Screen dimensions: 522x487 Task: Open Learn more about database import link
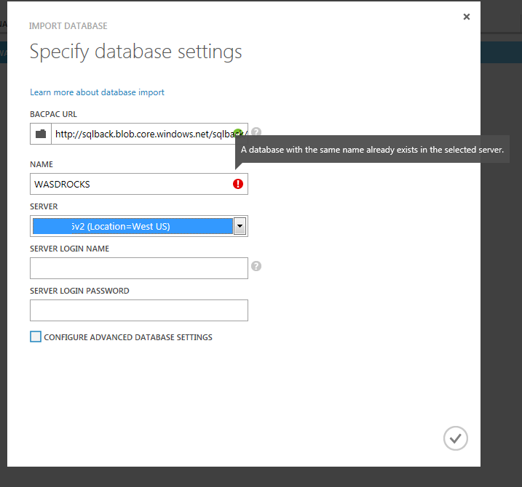coord(97,92)
